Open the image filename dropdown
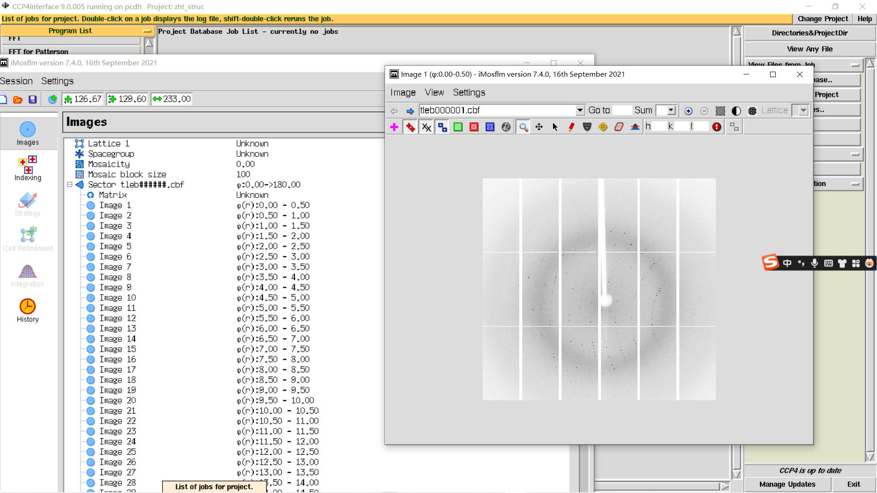This screenshot has width=877, height=493. (x=580, y=110)
